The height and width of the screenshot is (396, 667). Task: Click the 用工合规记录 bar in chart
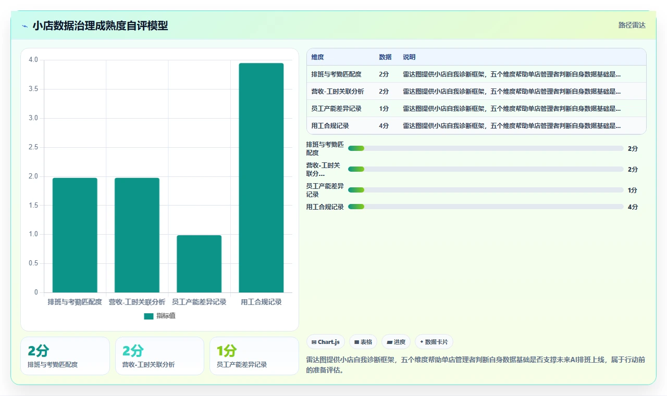pos(261,177)
